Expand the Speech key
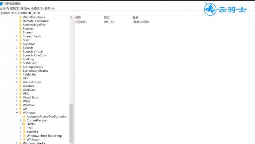The height and width of the screenshot is (144, 255). (x=17, y=47)
